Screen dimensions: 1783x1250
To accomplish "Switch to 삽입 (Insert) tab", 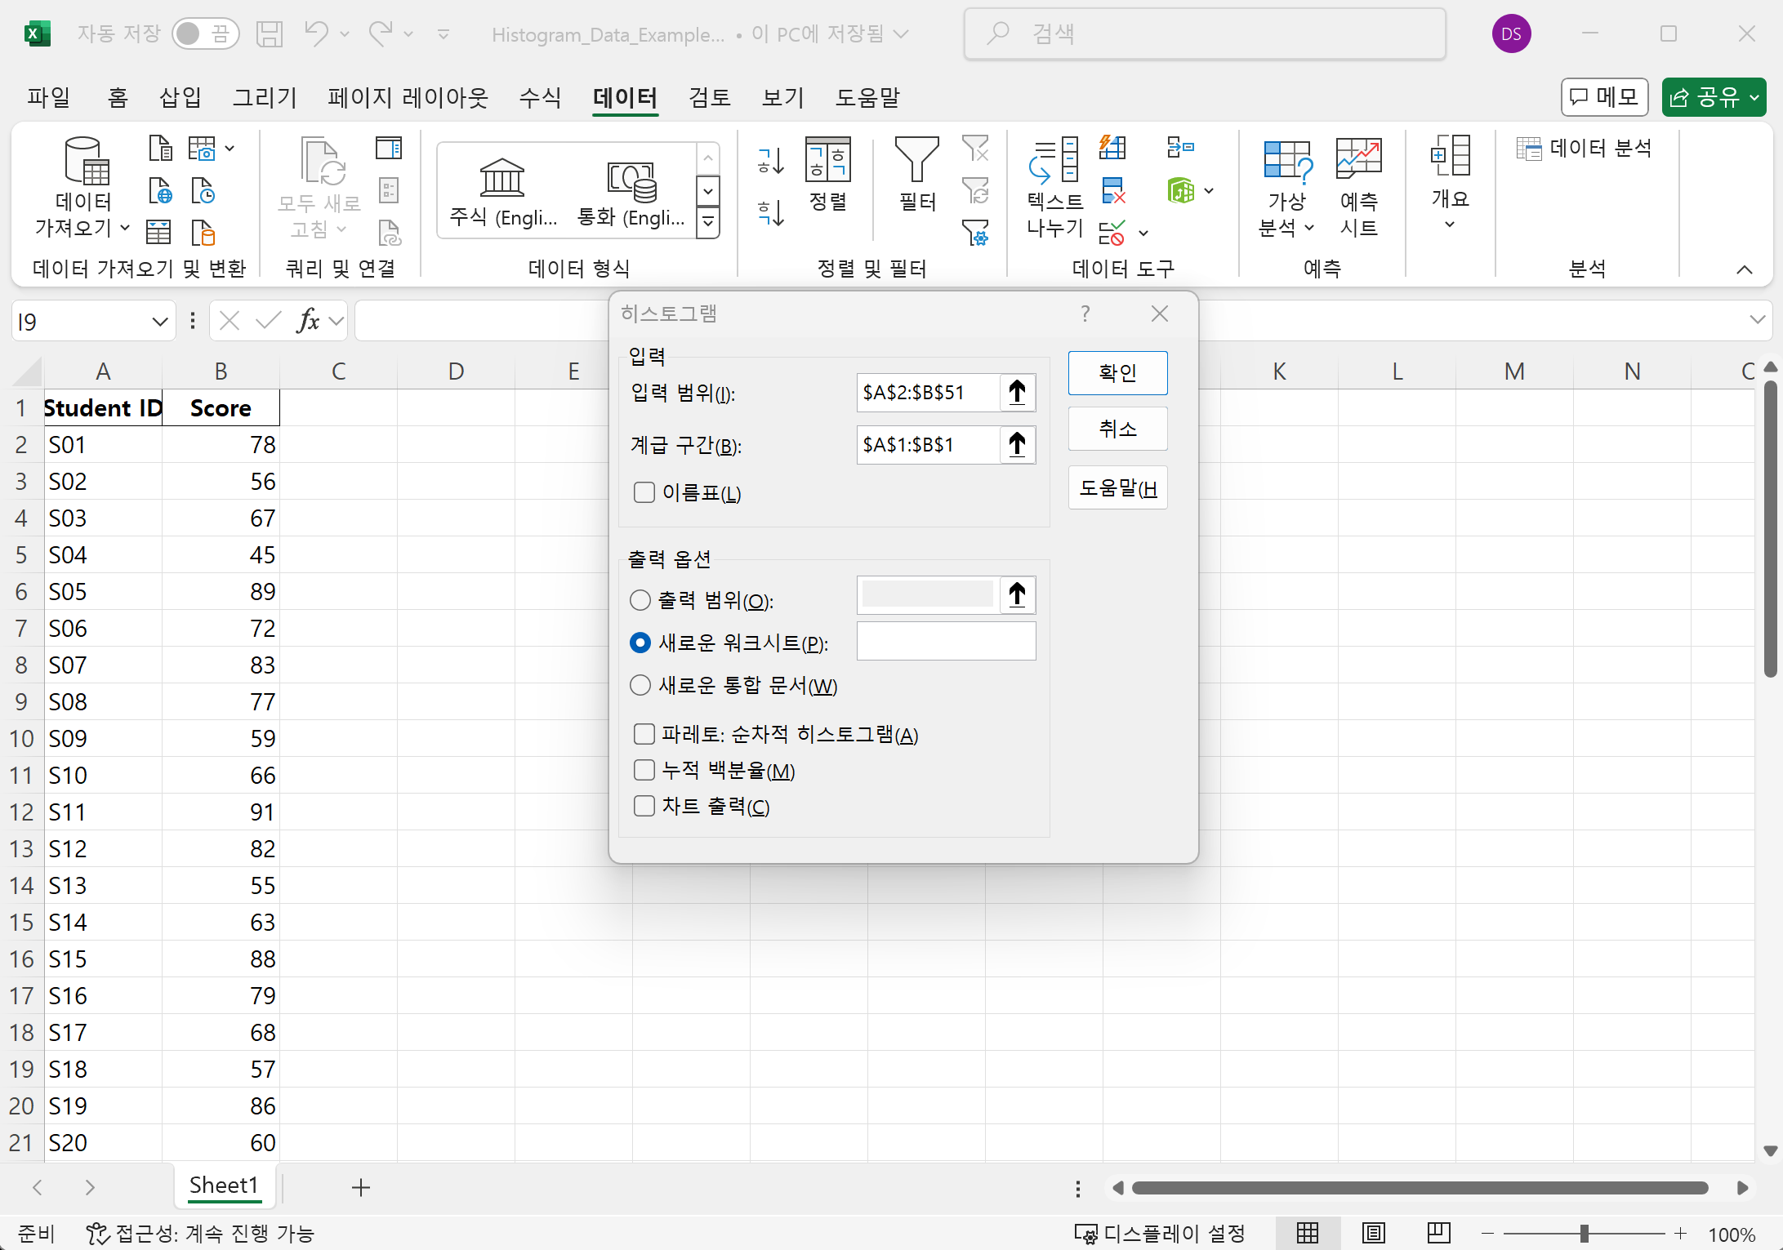I will (180, 97).
